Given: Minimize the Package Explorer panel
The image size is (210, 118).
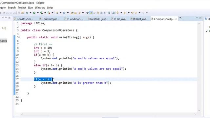Looking at the screenshot, I should point(6,18).
